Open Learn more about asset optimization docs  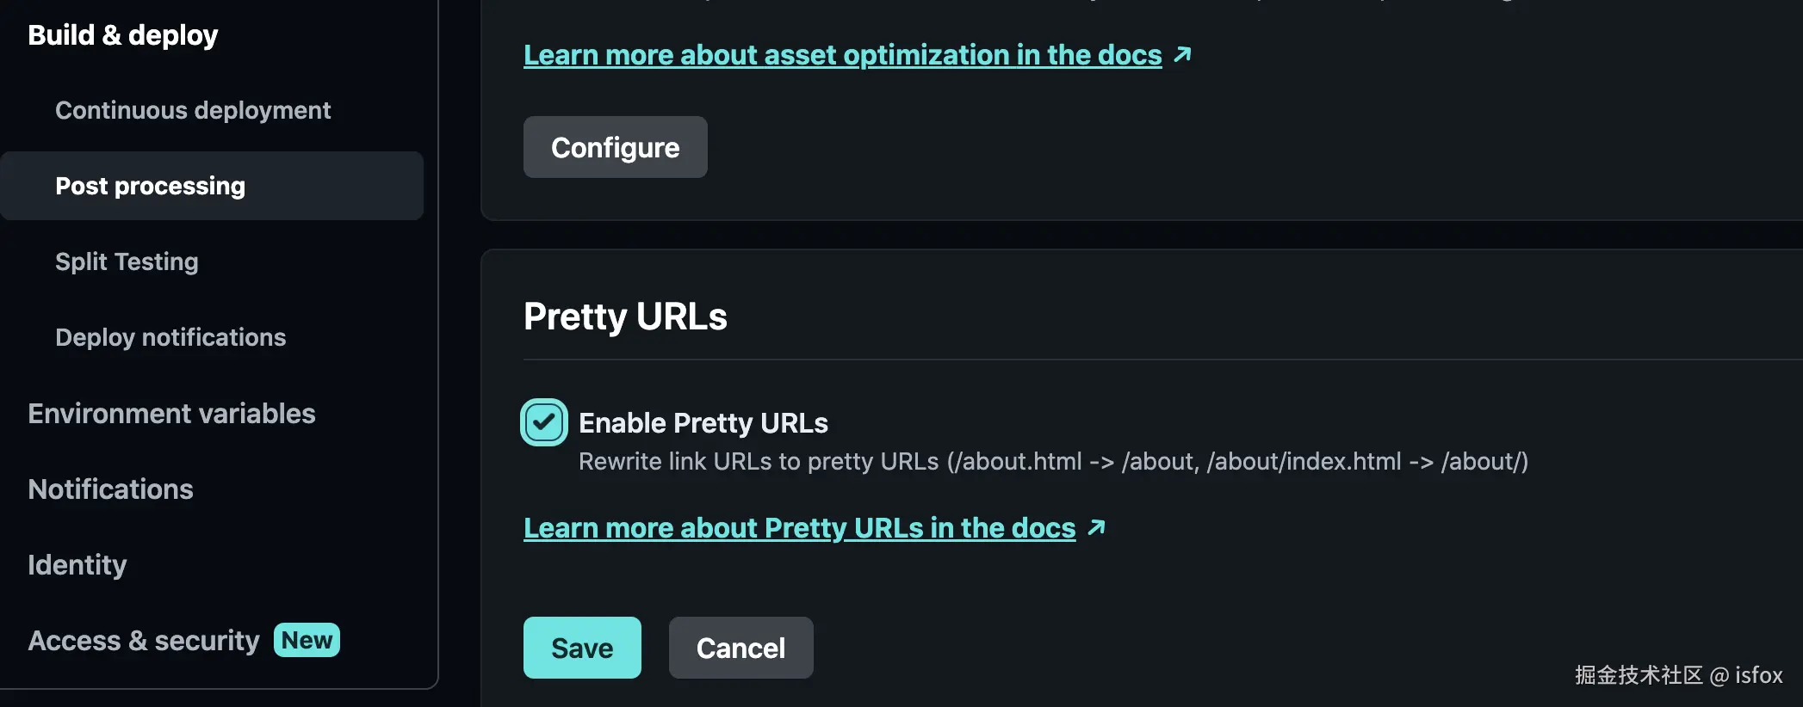[x=842, y=54]
